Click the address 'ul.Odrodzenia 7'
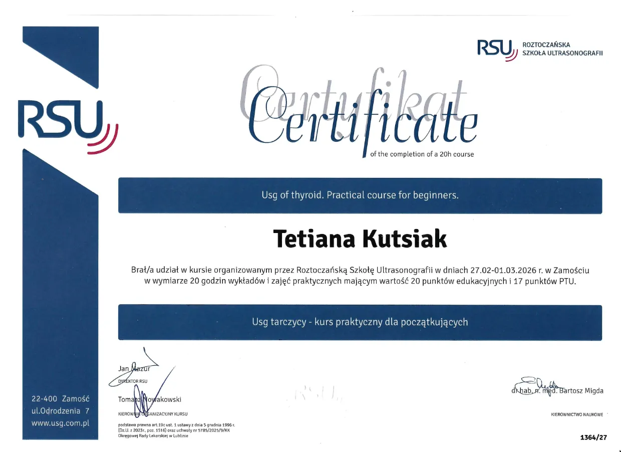This screenshot has height=452, width=621. (x=60, y=411)
